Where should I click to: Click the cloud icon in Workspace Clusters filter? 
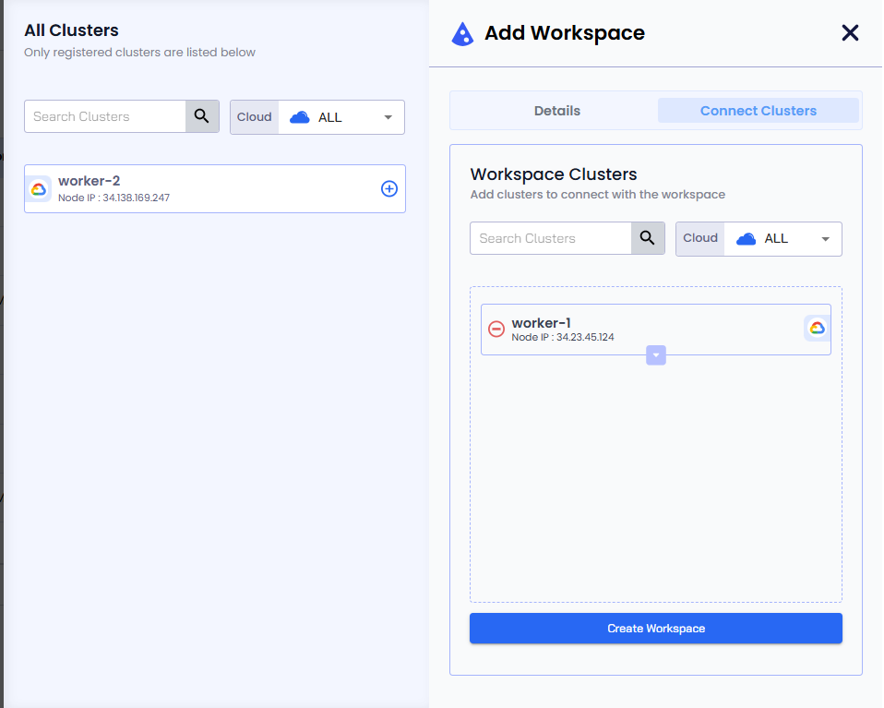tap(746, 238)
